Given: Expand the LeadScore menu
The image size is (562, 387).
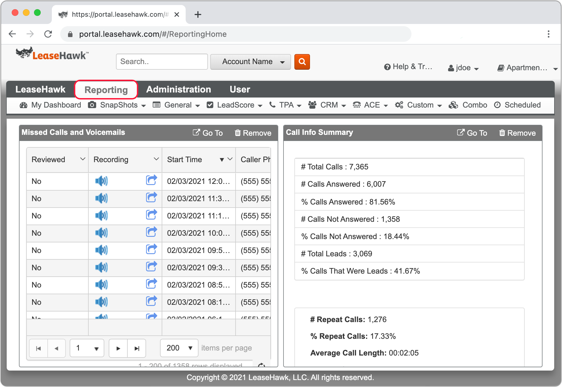Looking at the screenshot, I should (x=234, y=105).
